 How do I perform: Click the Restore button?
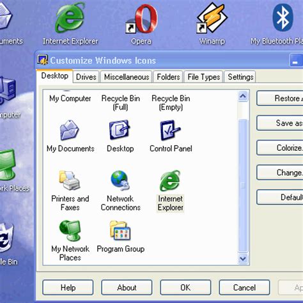click(280, 98)
